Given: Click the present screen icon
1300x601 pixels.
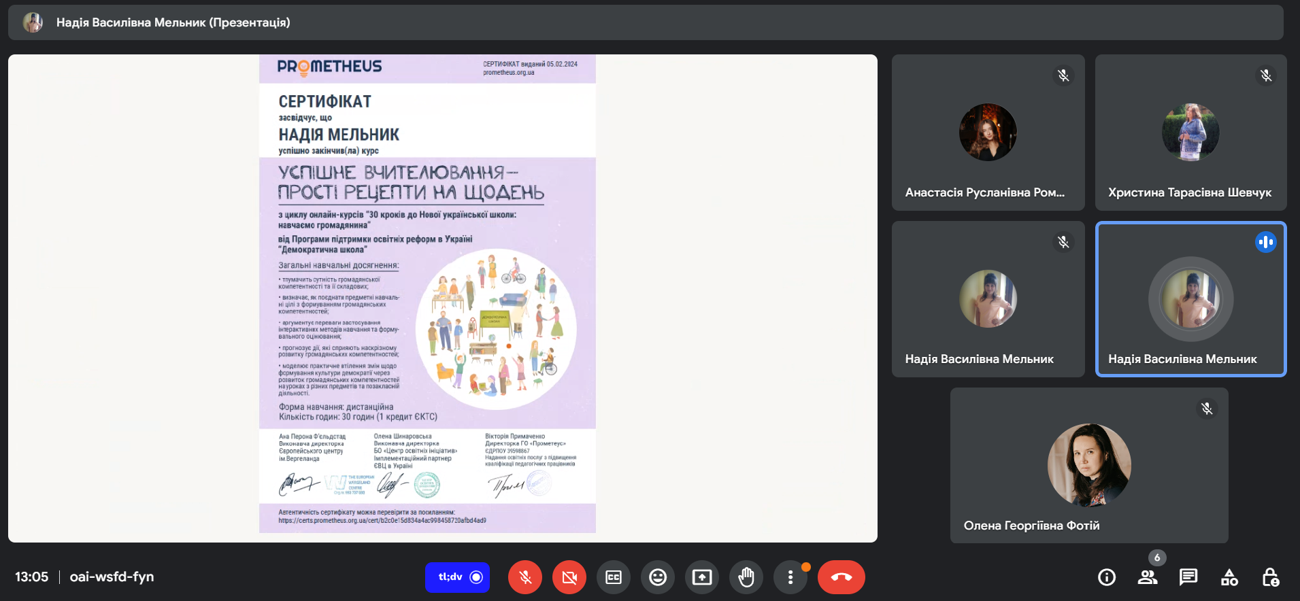Looking at the screenshot, I should click(702, 577).
